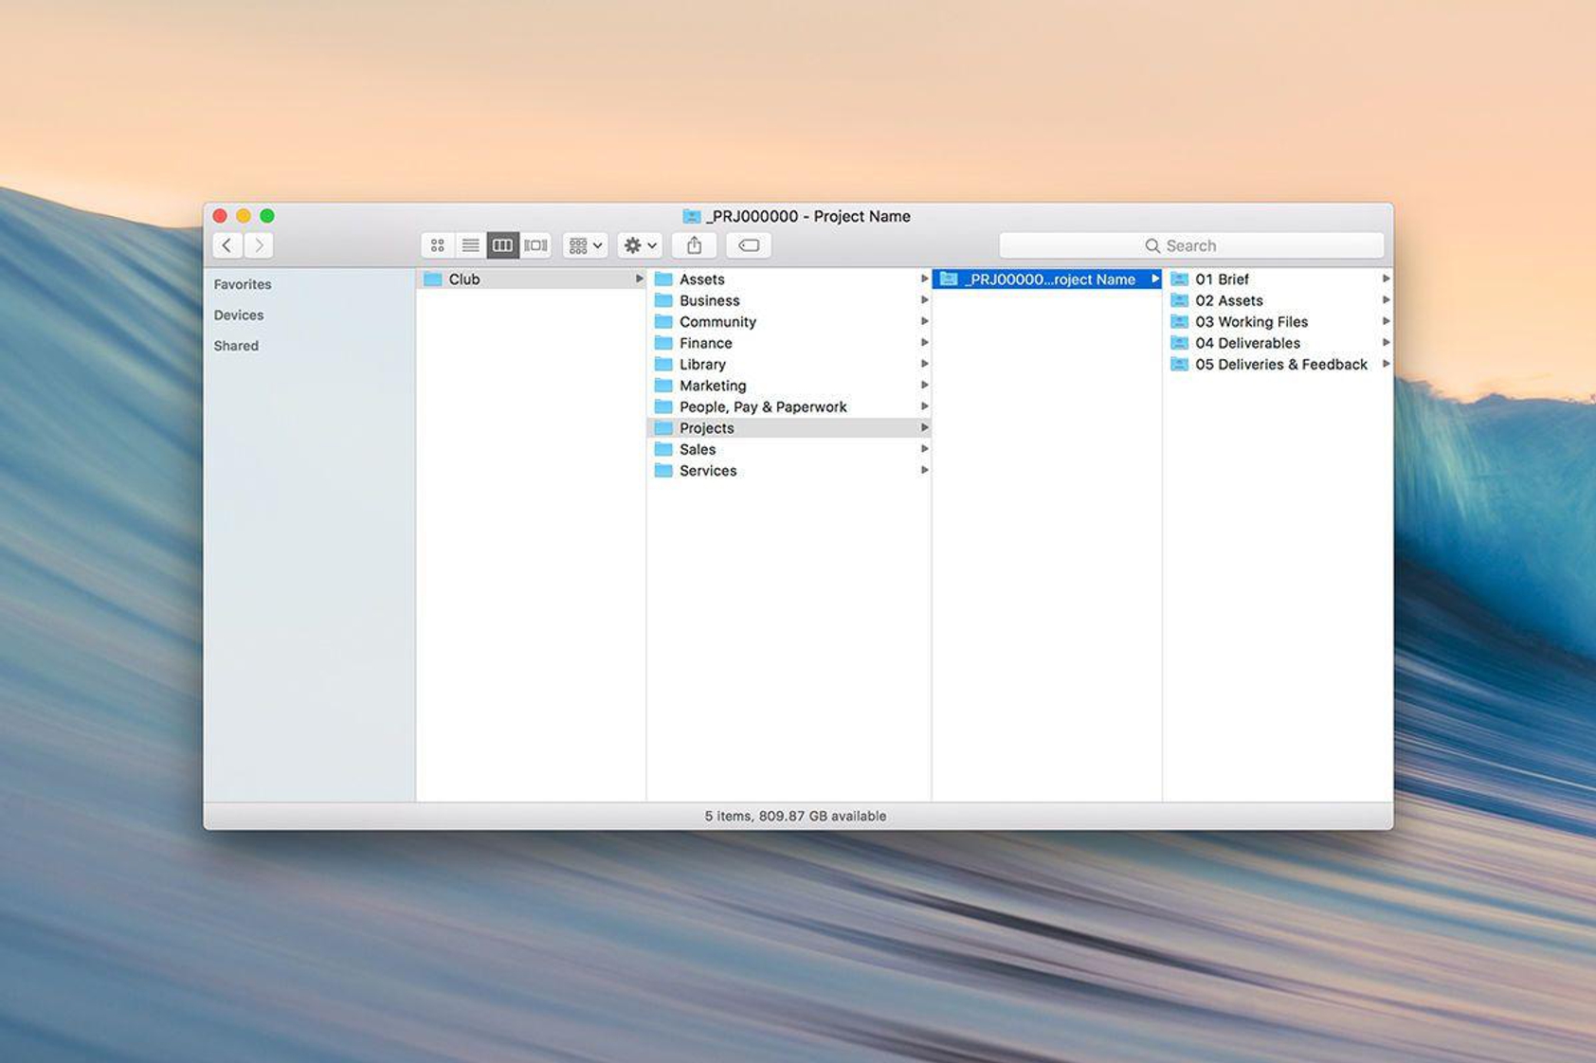Switch to cover flow view
The height and width of the screenshot is (1063, 1596).
(x=535, y=244)
